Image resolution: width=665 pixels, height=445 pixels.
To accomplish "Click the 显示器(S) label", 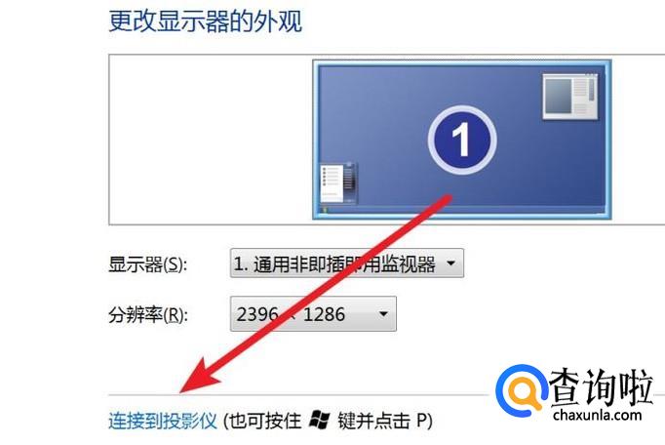I will (147, 264).
